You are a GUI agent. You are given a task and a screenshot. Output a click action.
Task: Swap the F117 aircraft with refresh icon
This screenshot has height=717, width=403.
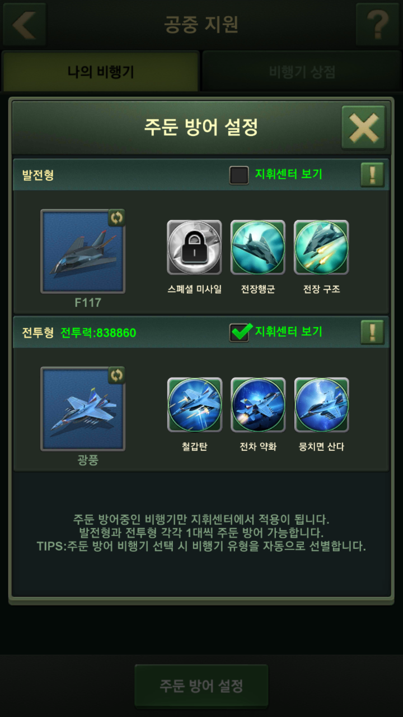point(116,217)
